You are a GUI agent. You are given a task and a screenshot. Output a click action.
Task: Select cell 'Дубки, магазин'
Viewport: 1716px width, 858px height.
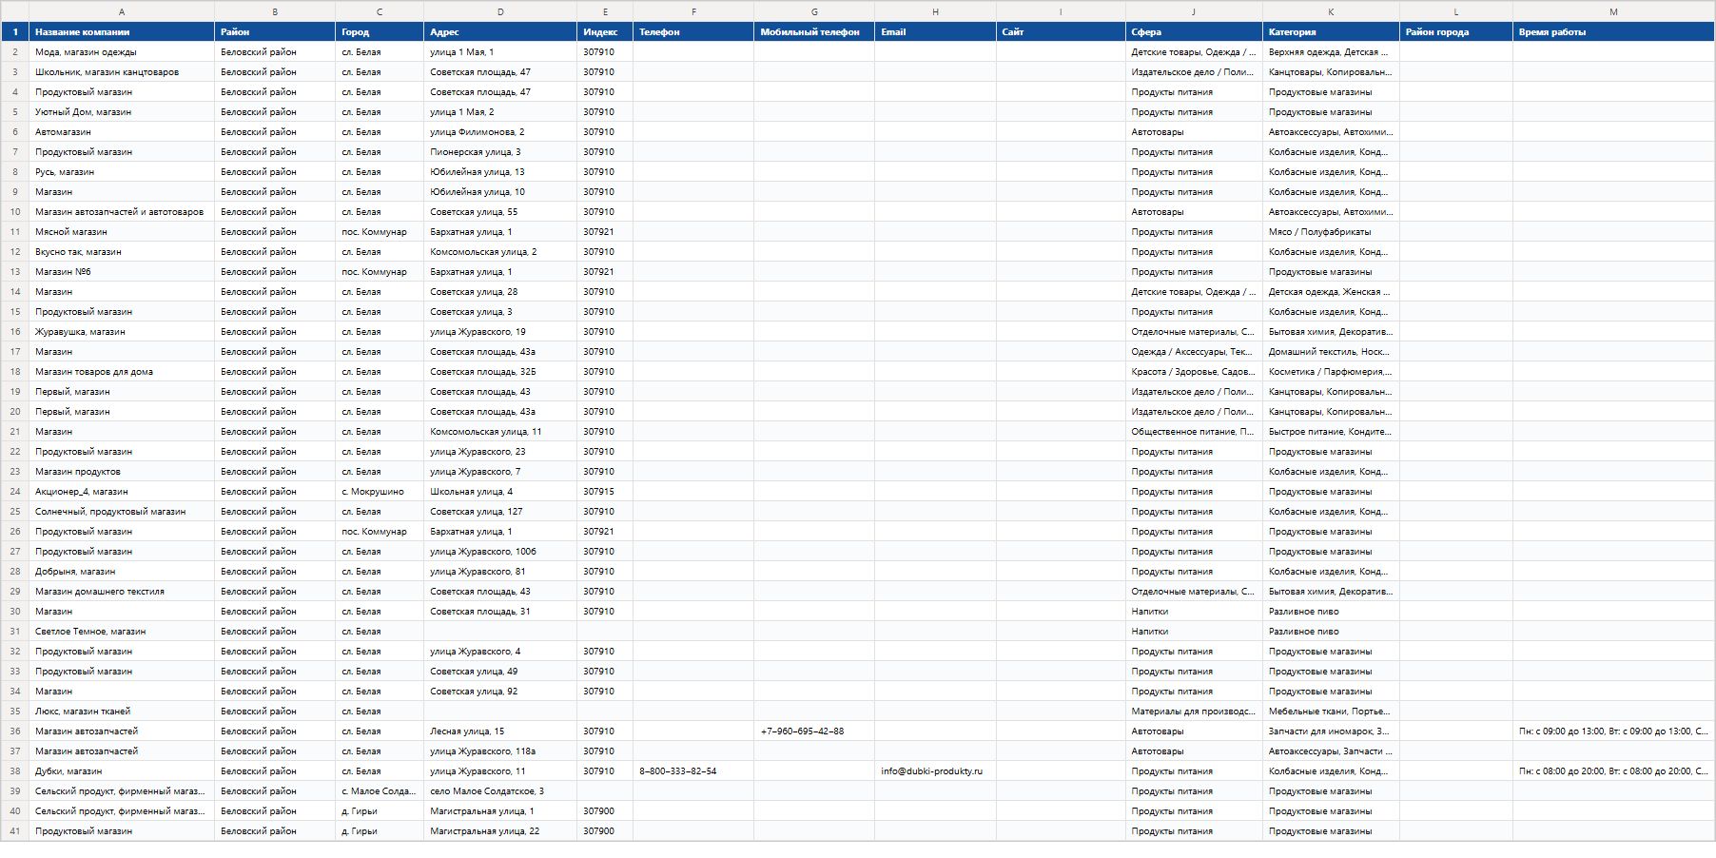[x=122, y=771]
